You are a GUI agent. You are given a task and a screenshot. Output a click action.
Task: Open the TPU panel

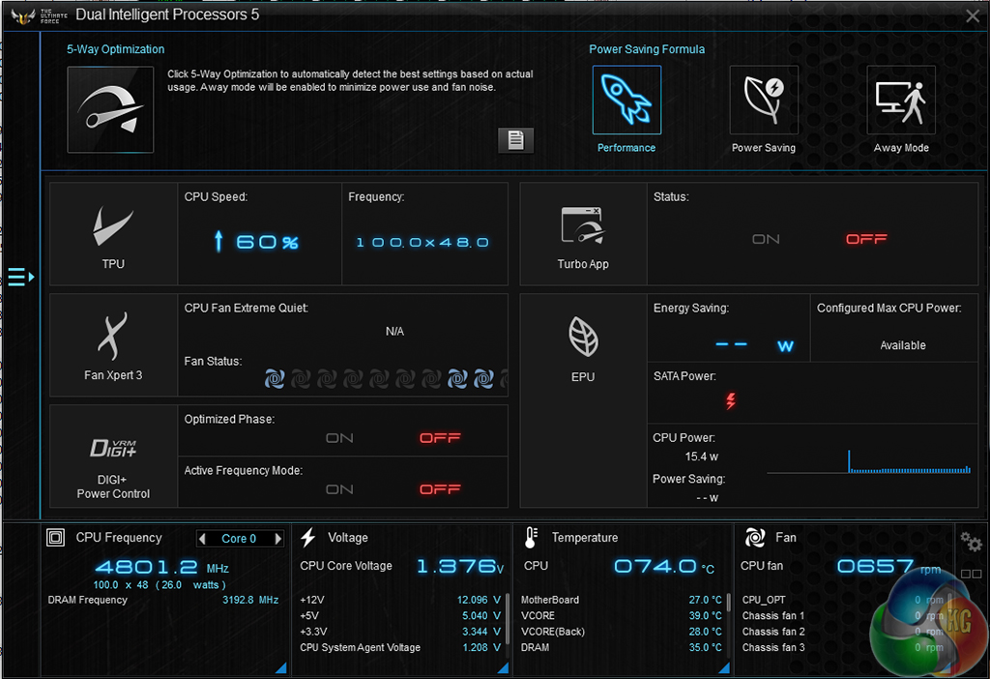pos(113,233)
